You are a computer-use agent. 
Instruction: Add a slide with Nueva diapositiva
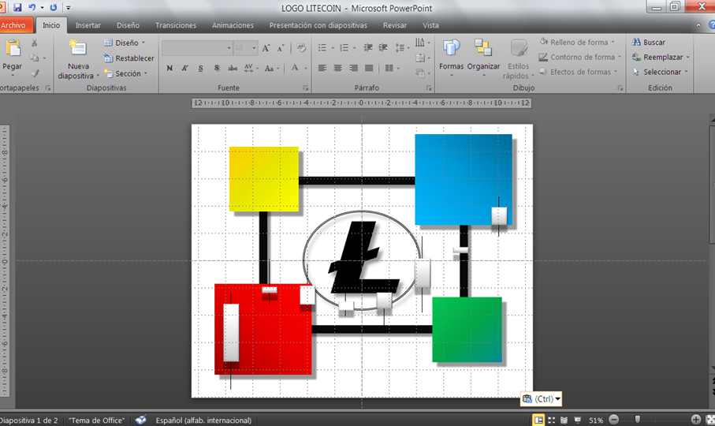coord(77,59)
